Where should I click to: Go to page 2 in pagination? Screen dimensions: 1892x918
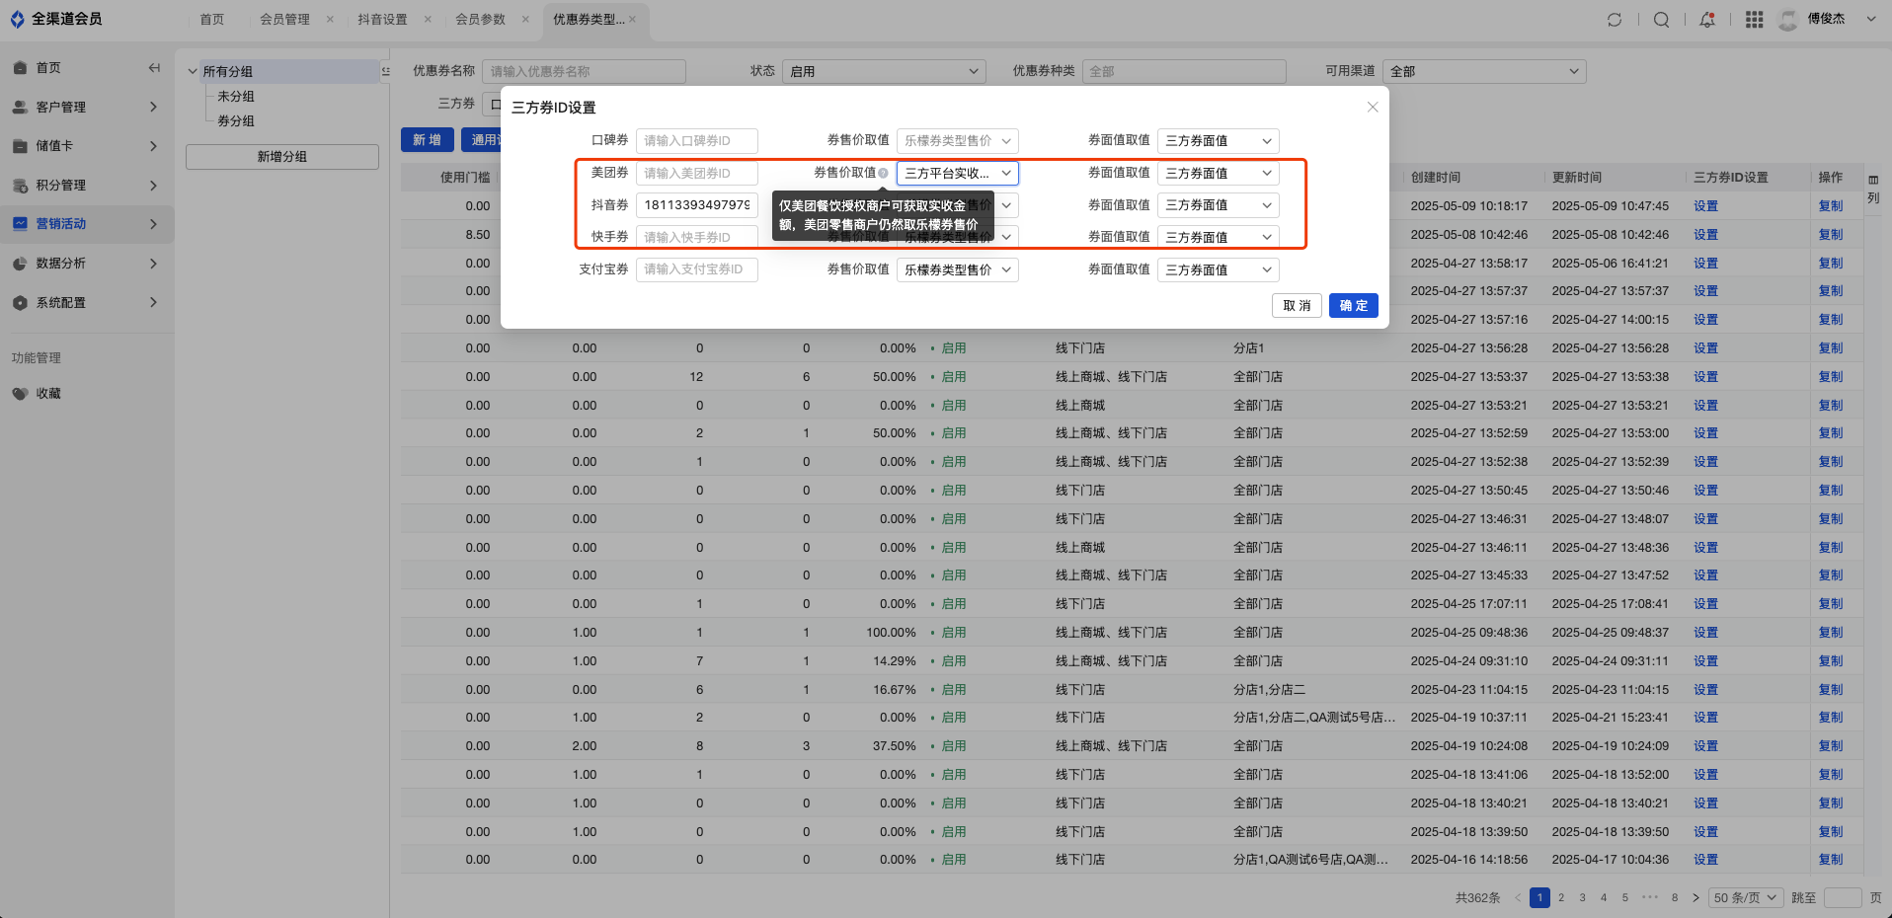click(x=1561, y=897)
